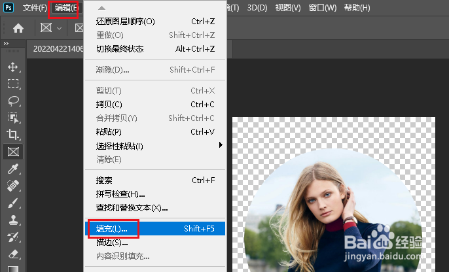Click Frame tool preset icon in options bar
Image resolution: width=449 pixels, height=272 pixels.
point(46,27)
